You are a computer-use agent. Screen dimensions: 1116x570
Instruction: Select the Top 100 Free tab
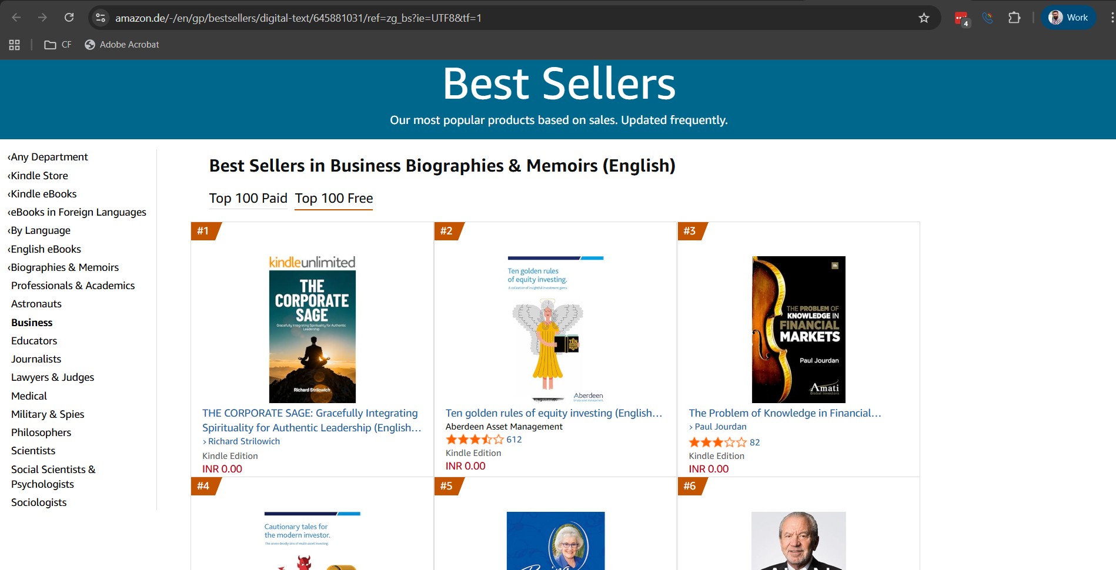tap(333, 198)
